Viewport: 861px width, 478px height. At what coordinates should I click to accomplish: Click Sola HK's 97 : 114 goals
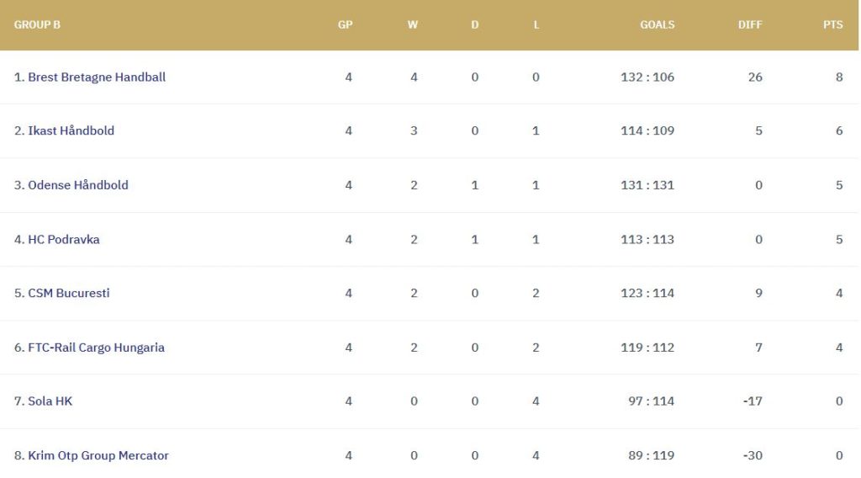pyautogui.click(x=651, y=401)
